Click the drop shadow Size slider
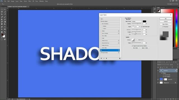179x100 pixels. coord(136,34)
